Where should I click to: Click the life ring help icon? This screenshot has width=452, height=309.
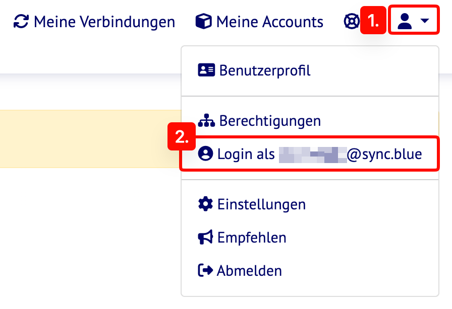point(351,22)
